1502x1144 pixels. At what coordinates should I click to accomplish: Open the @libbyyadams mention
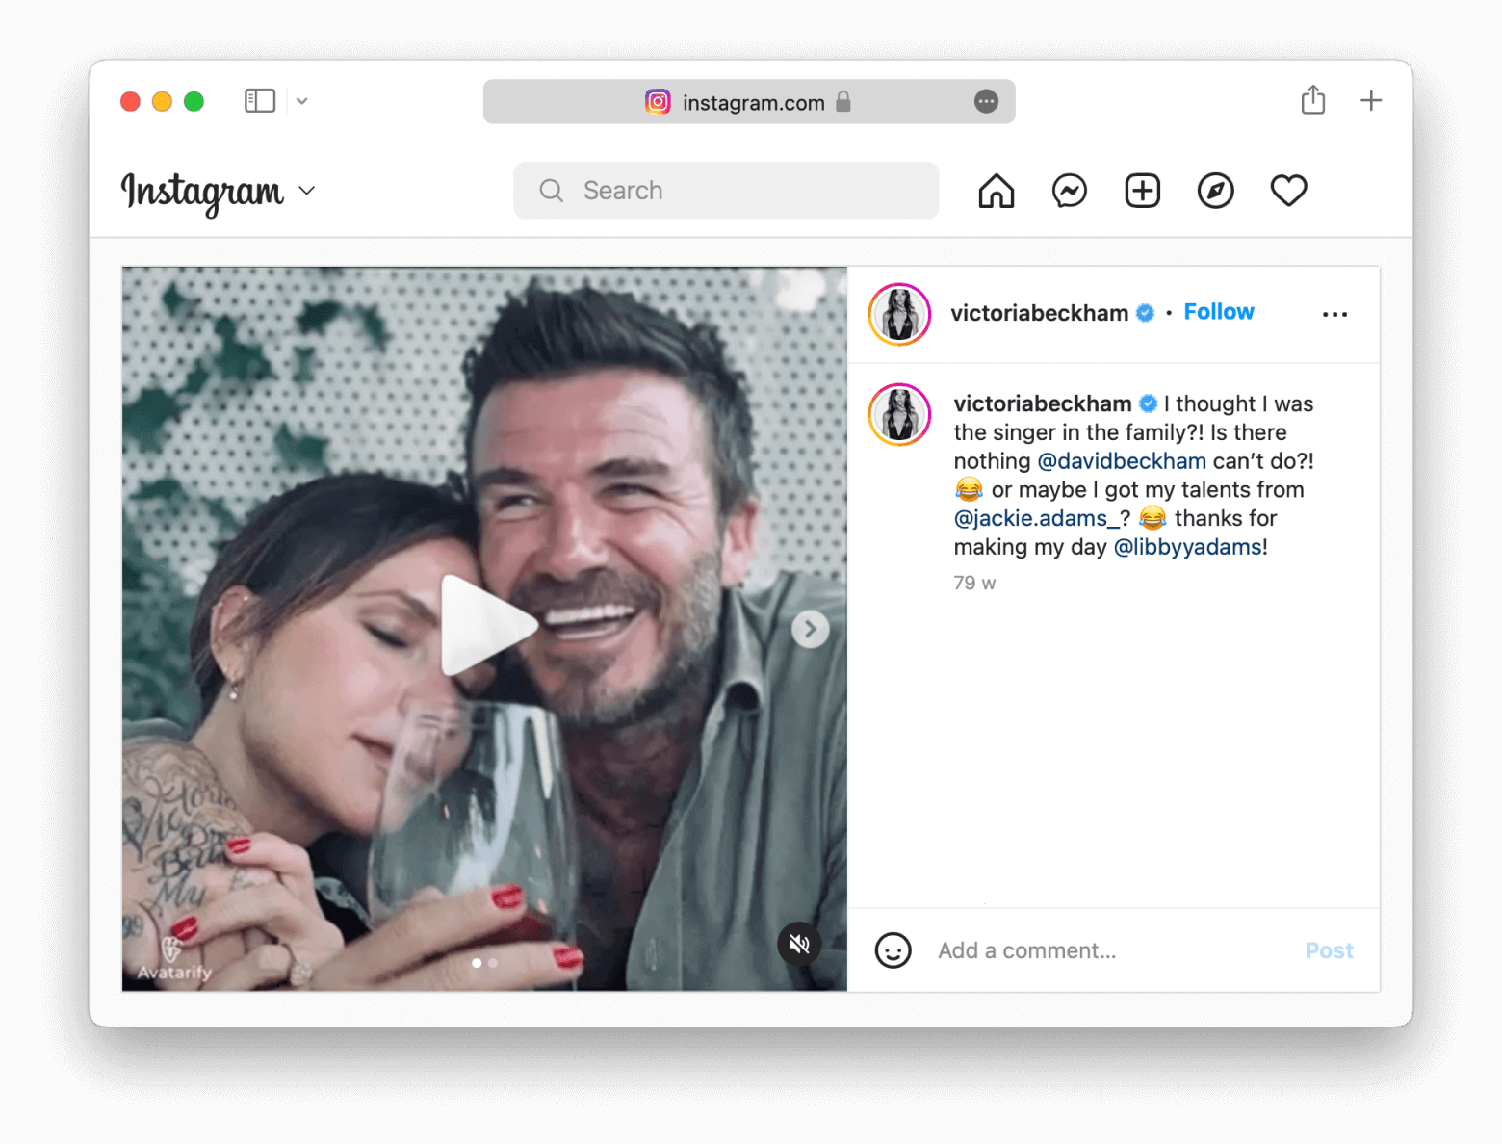coord(1187,547)
